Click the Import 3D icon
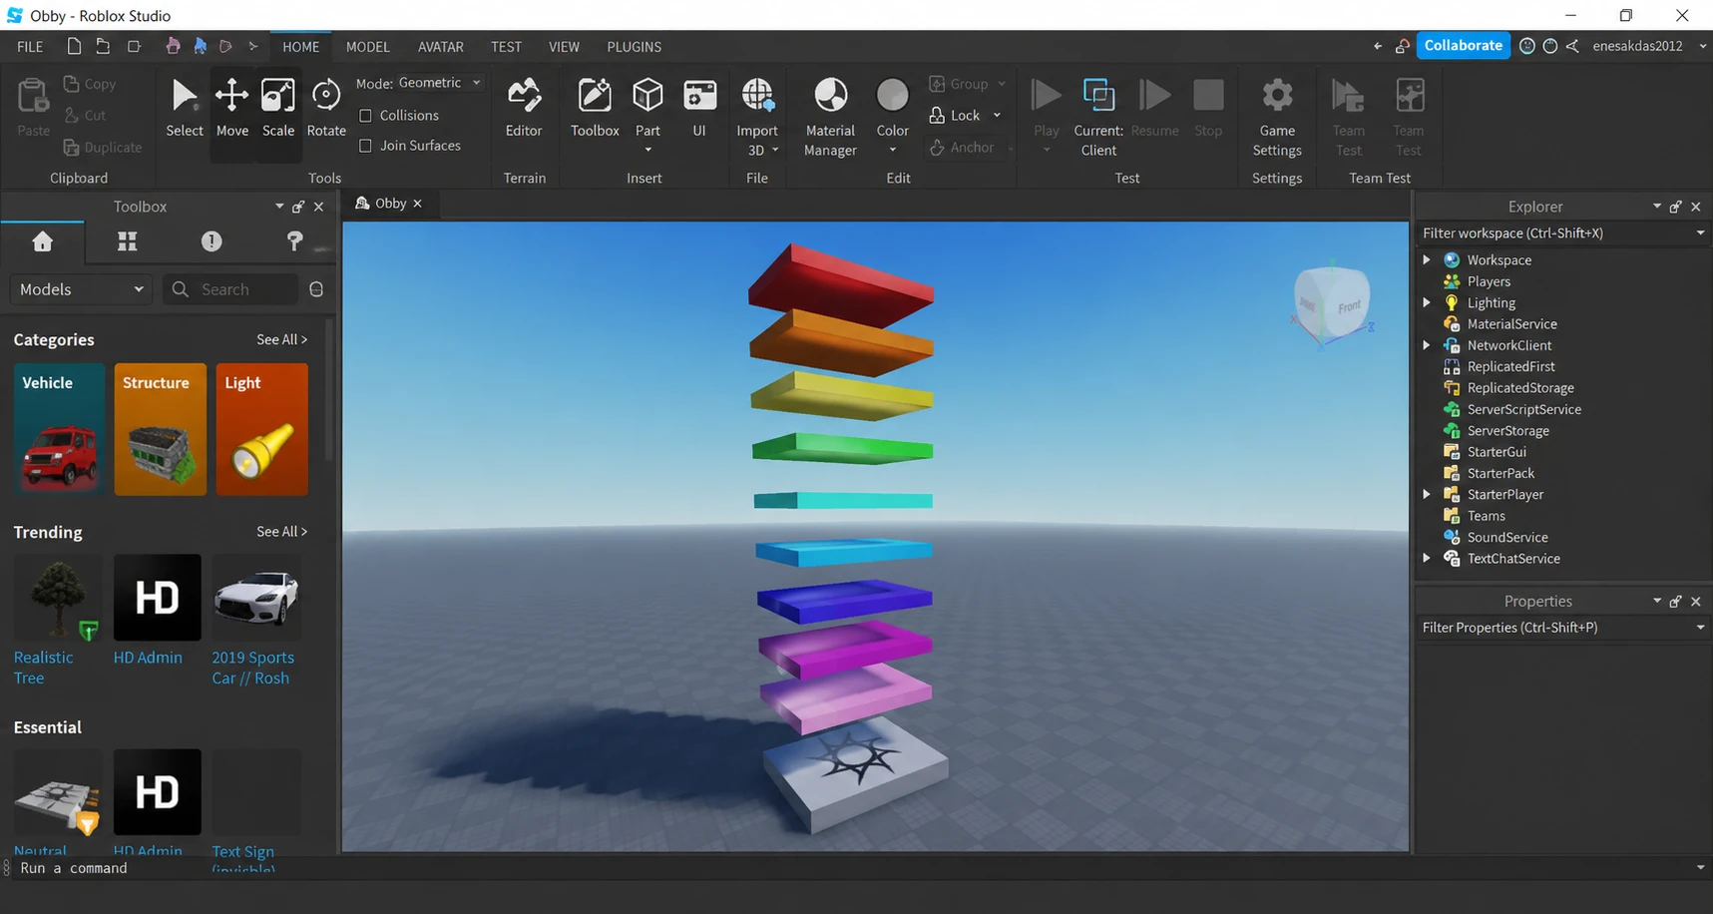The height and width of the screenshot is (914, 1713). coord(757,96)
